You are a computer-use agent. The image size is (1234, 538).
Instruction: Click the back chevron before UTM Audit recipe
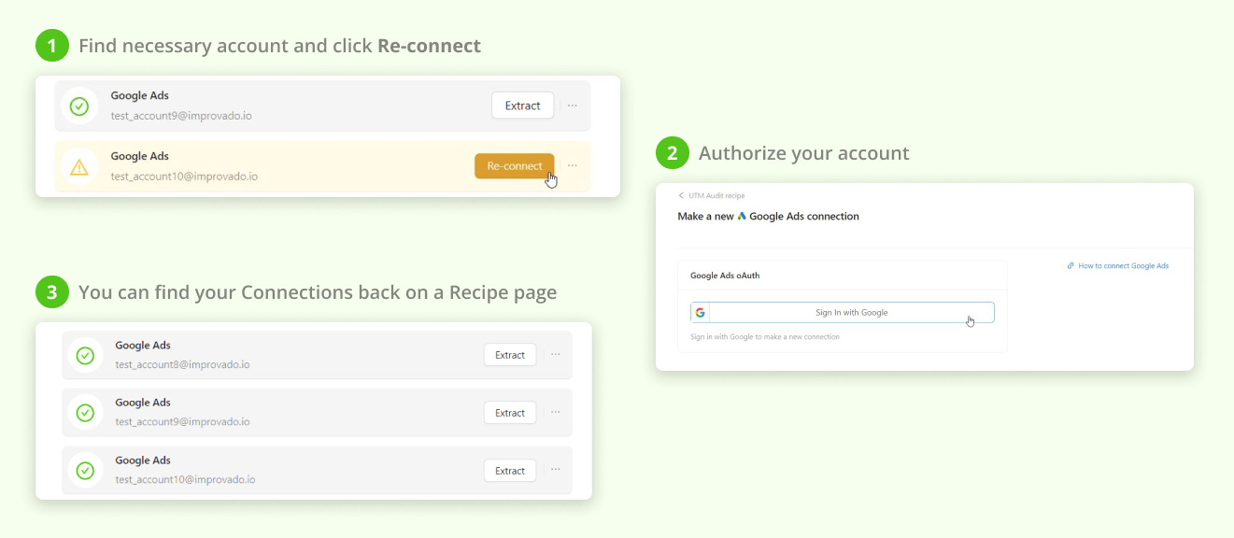681,196
